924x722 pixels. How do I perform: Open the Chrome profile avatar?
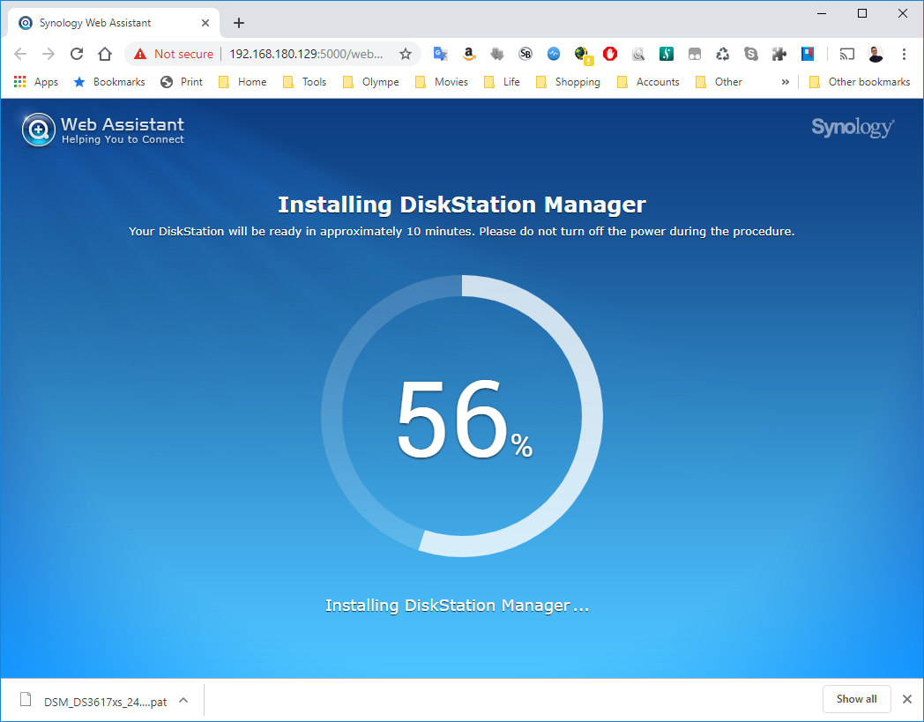pos(876,55)
